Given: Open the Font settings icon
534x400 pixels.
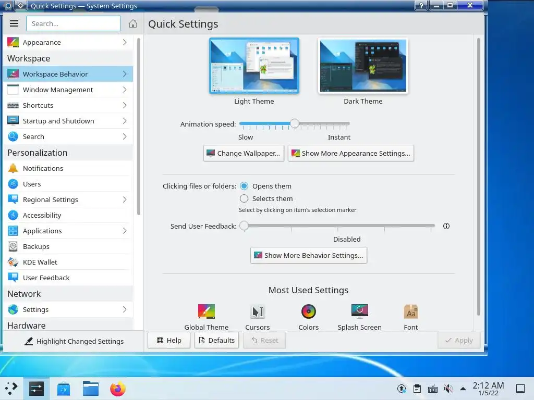Looking at the screenshot, I should pyautogui.click(x=411, y=317).
